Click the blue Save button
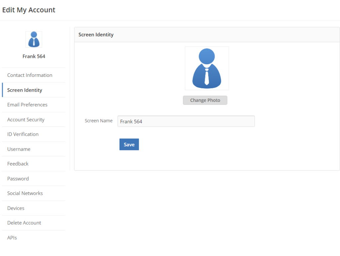The width and height of the screenshot is (340, 256). click(x=129, y=144)
